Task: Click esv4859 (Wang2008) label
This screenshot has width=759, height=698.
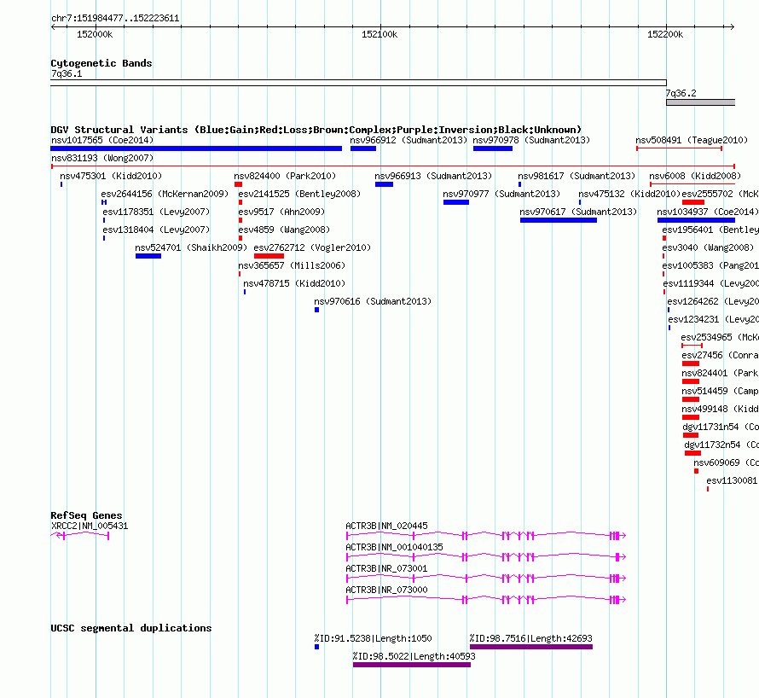Action: click(284, 230)
